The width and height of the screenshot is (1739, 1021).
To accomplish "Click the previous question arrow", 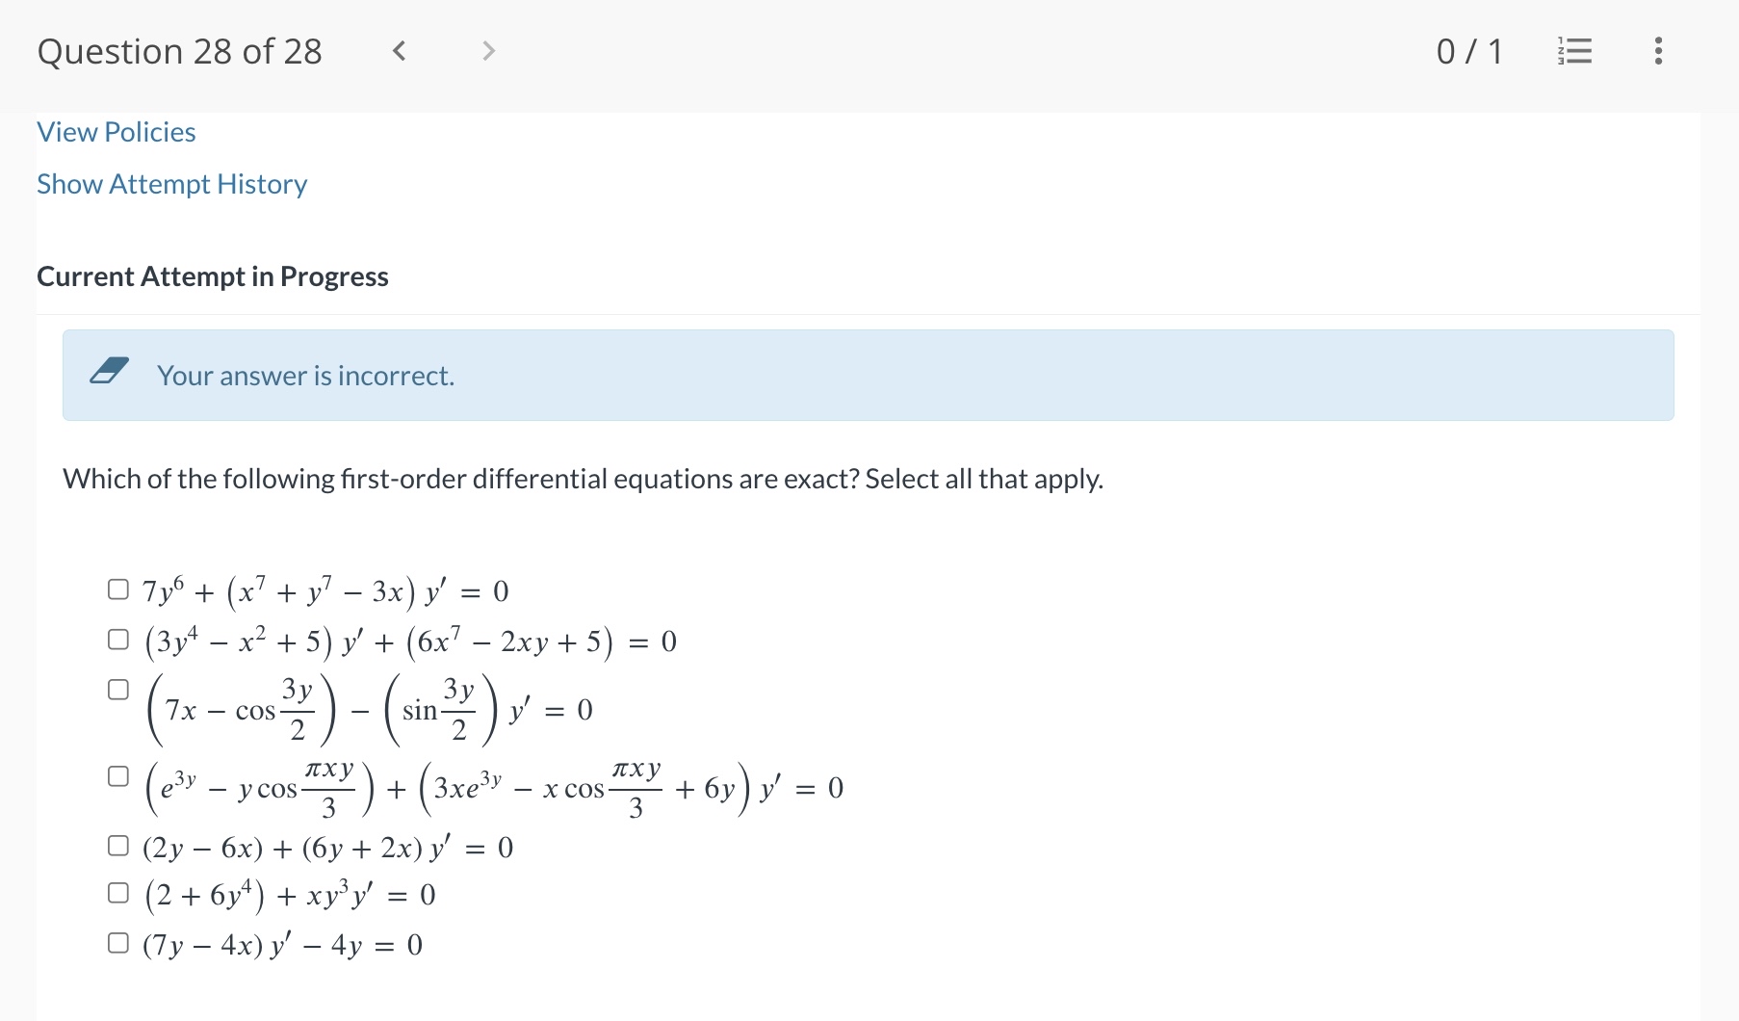I will coord(400,51).
